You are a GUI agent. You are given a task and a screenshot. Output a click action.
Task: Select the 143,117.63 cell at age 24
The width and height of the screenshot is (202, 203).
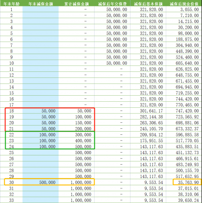click(x=148, y=146)
